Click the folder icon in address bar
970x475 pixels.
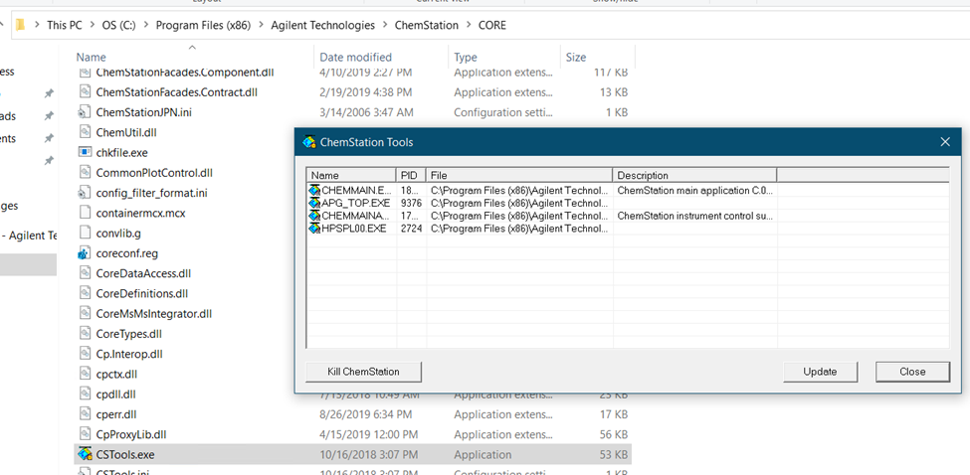click(21, 25)
